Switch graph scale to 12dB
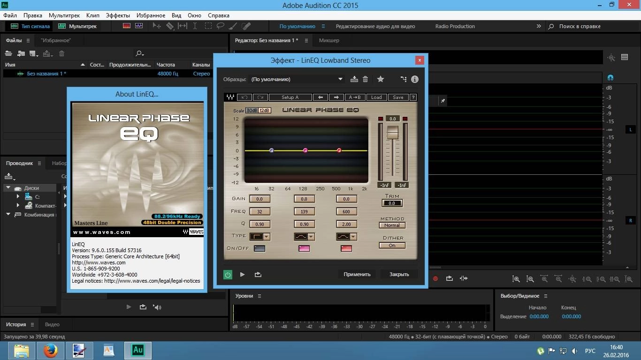 [265, 111]
